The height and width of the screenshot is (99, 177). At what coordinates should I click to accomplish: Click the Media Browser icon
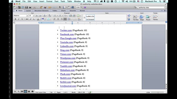72,7
